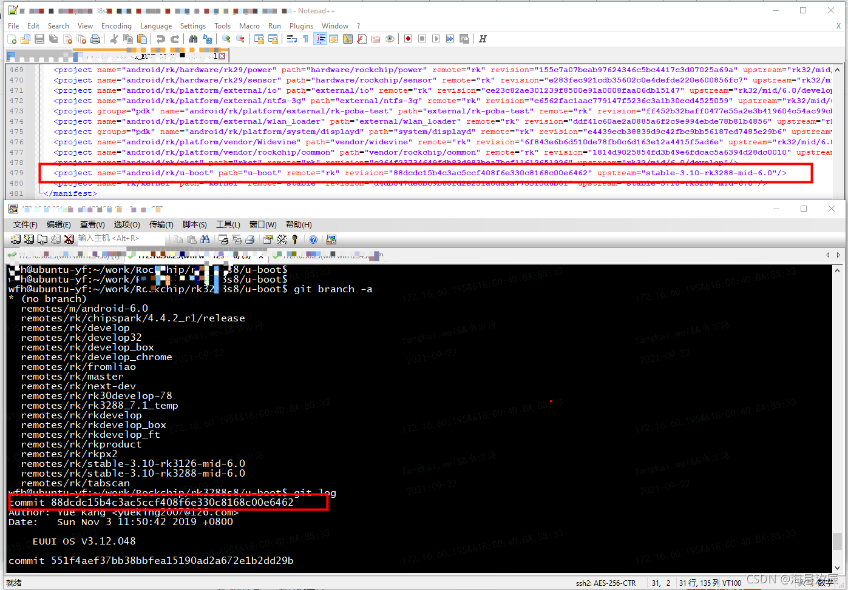Open the Encoding menu in Notepad++
Viewport: 848px width, 590px height.
point(116,26)
